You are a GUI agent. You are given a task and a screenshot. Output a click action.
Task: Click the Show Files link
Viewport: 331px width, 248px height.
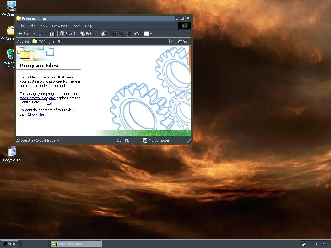[x=36, y=114]
